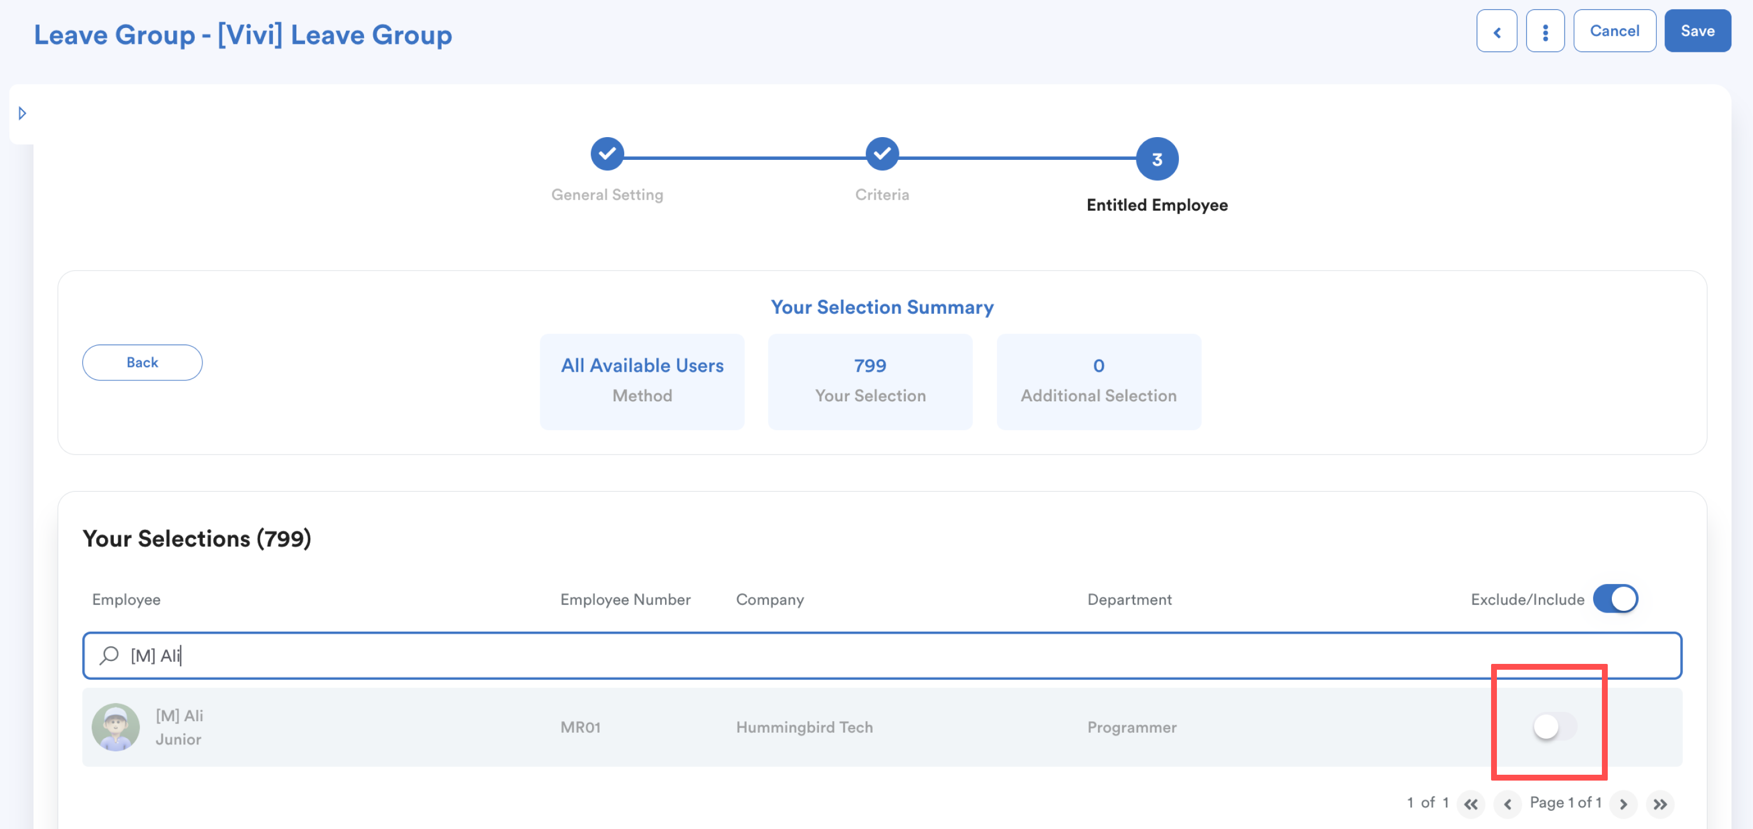Open the All Available Users method card

641,380
